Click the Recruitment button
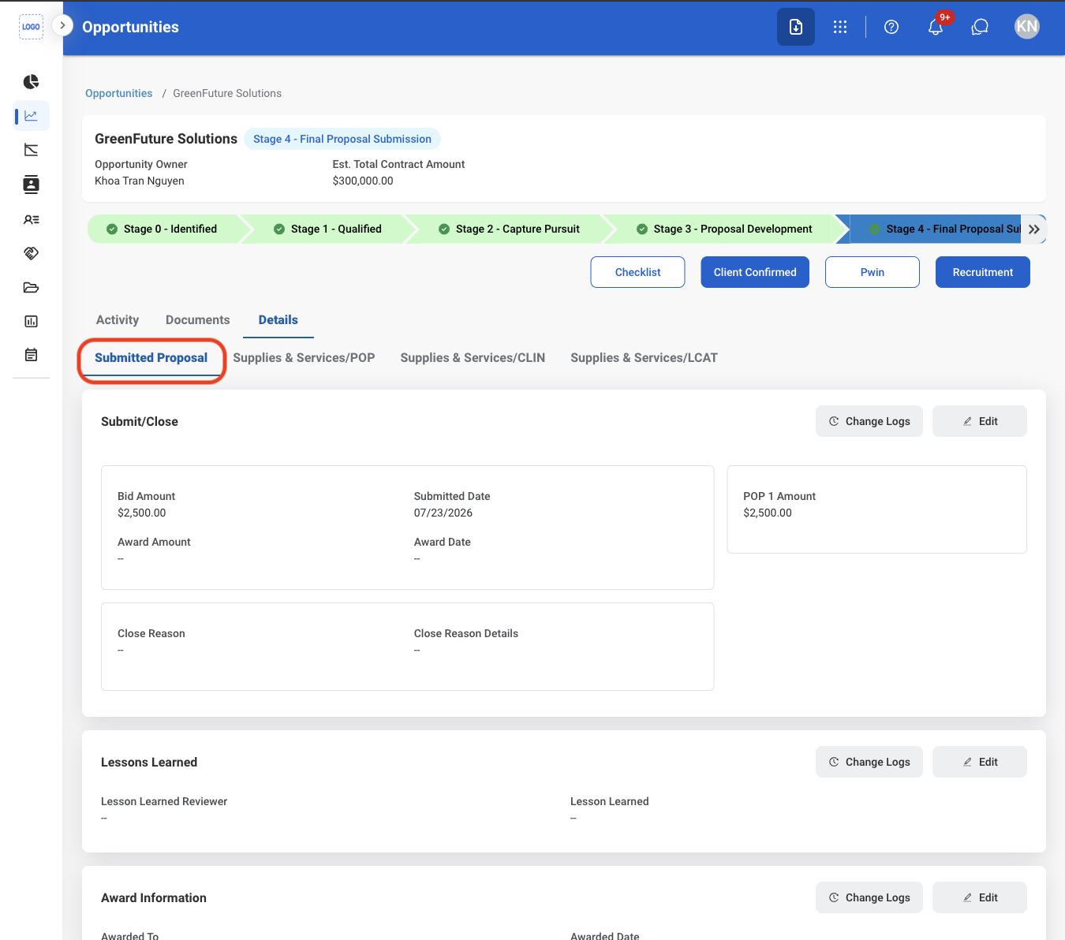The width and height of the screenshot is (1065, 940). click(x=983, y=272)
